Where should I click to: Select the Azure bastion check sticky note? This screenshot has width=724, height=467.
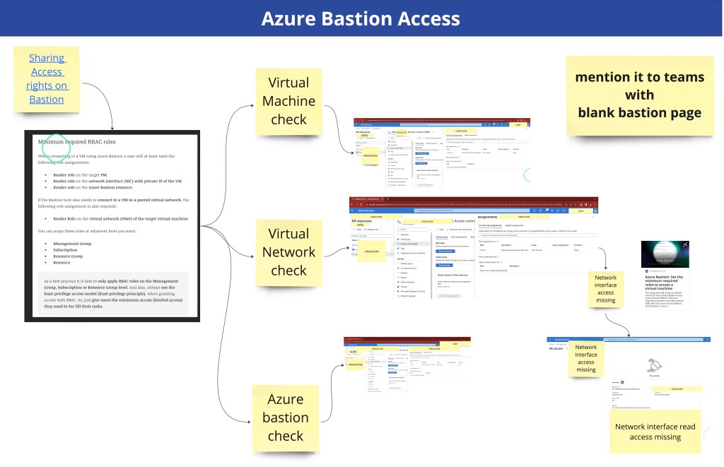(x=286, y=418)
